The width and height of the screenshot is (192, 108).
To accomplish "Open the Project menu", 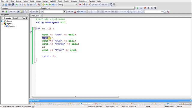I will click(25, 1).
